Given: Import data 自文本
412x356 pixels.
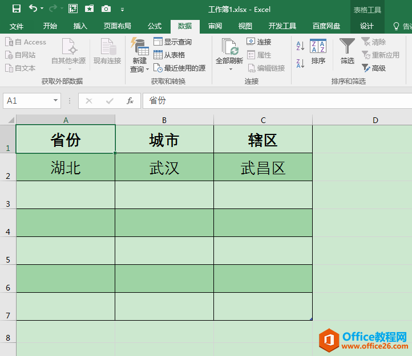Looking at the screenshot, I should pyautogui.click(x=21, y=68).
